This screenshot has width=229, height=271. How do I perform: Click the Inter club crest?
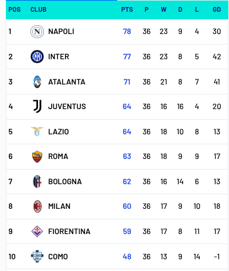(x=37, y=57)
